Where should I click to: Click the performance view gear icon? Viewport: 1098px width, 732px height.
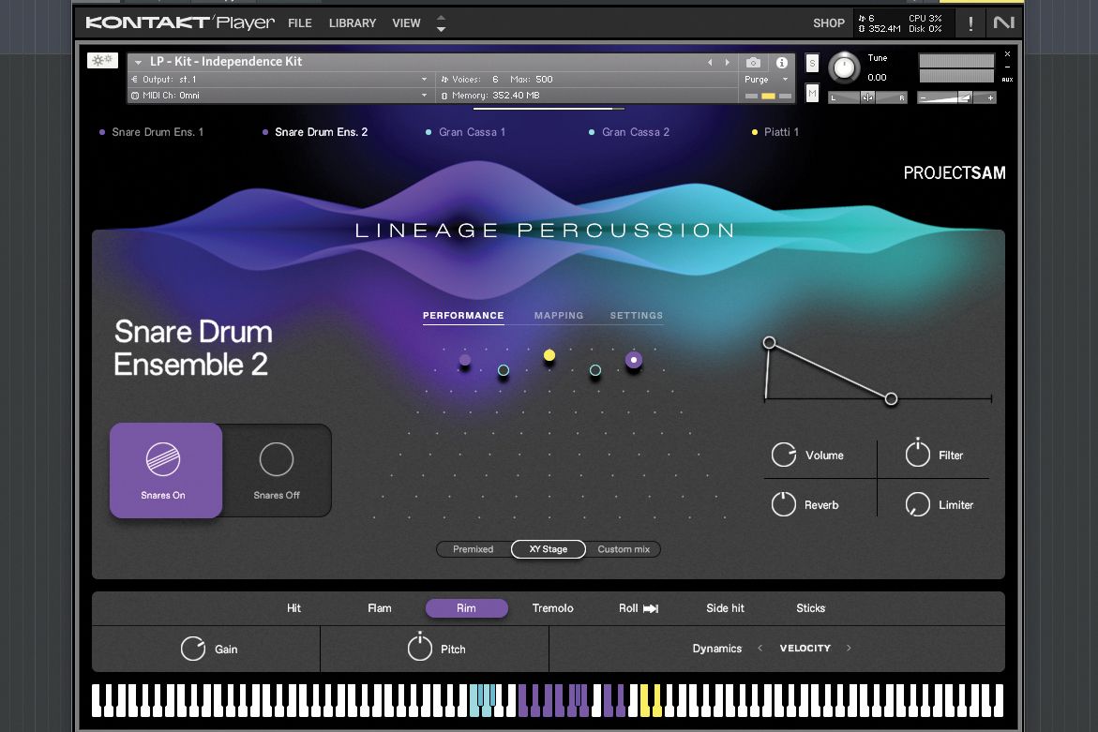(101, 59)
